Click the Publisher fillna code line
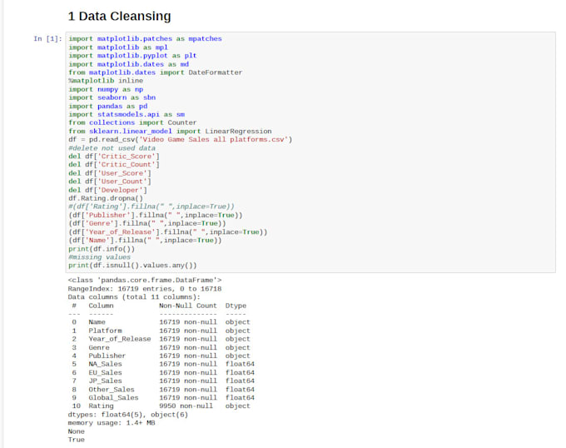566x448 pixels. pyautogui.click(x=155, y=215)
